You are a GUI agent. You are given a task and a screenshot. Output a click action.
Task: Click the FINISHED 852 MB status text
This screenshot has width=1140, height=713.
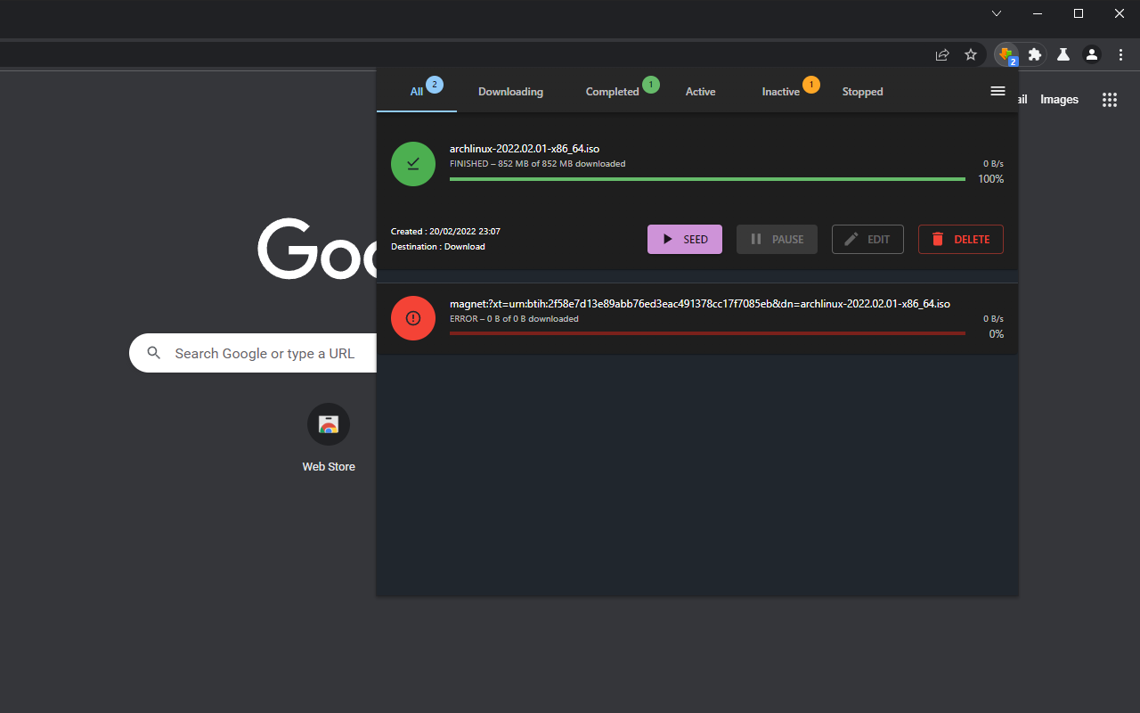[537, 164]
